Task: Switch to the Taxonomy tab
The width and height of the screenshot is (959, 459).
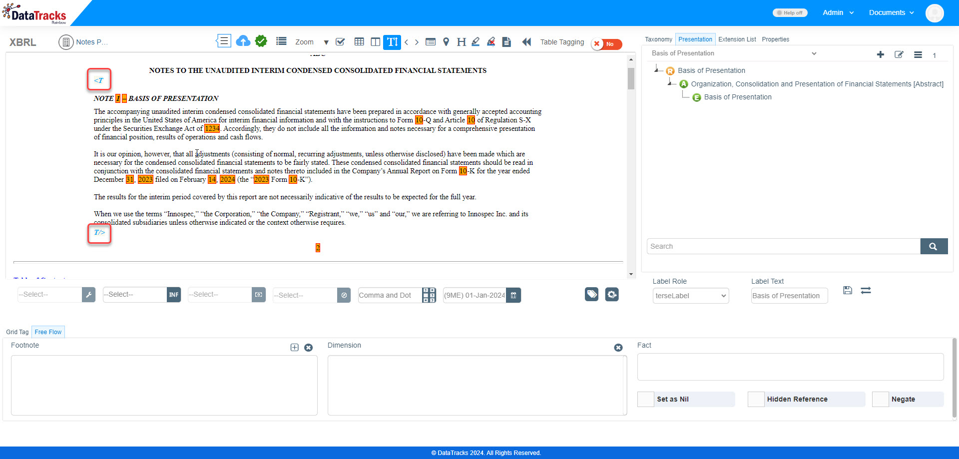Action: (658, 39)
